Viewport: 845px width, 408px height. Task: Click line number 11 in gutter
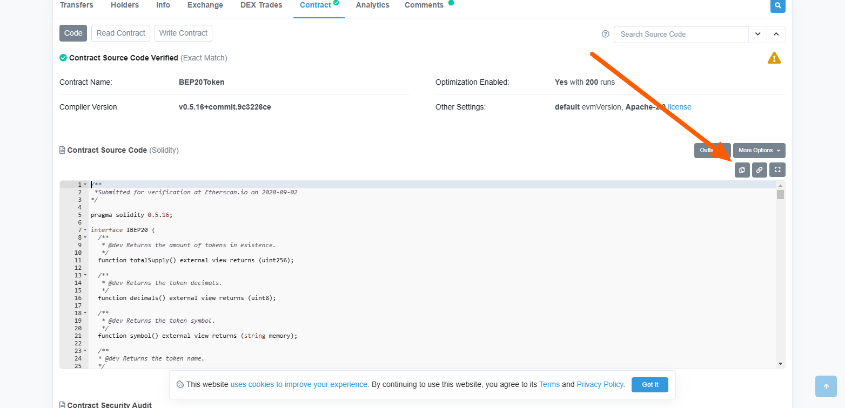pyautogui.click(x=78, y=260)
